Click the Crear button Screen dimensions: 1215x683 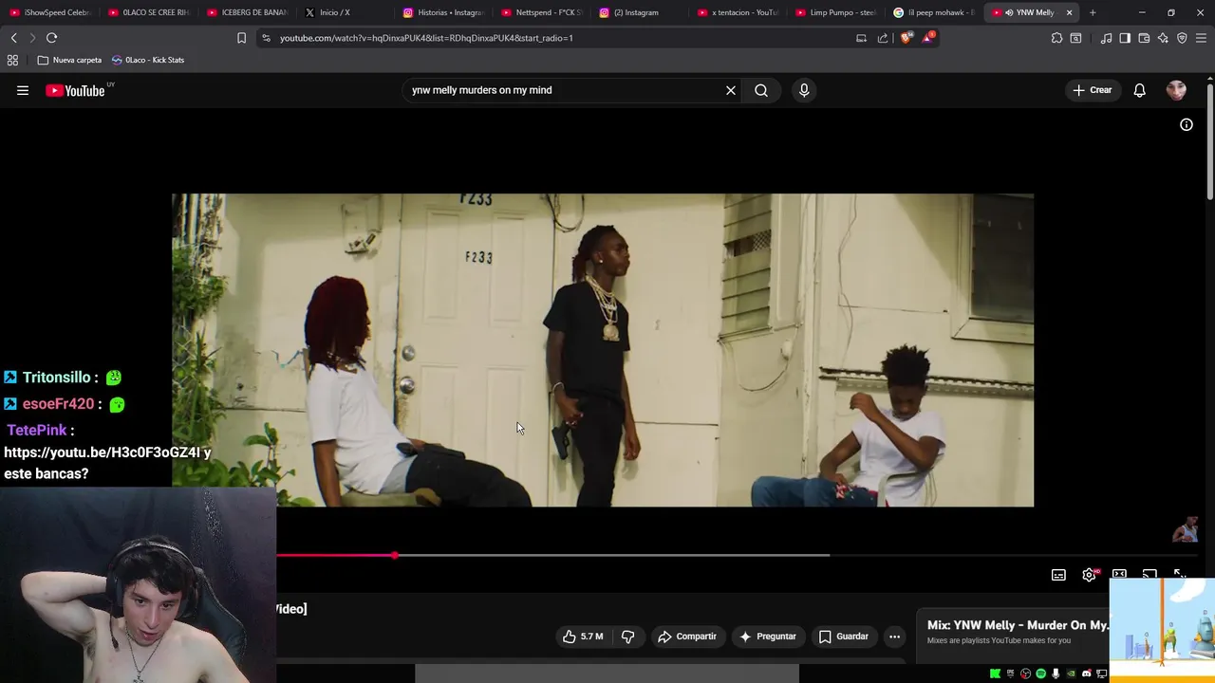pyautogui.click(x=1092, y=90)
